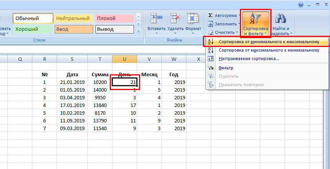
Task: Open Custom sort (Настраиваемая сортировка) option
Action: [x=249, y=59]
